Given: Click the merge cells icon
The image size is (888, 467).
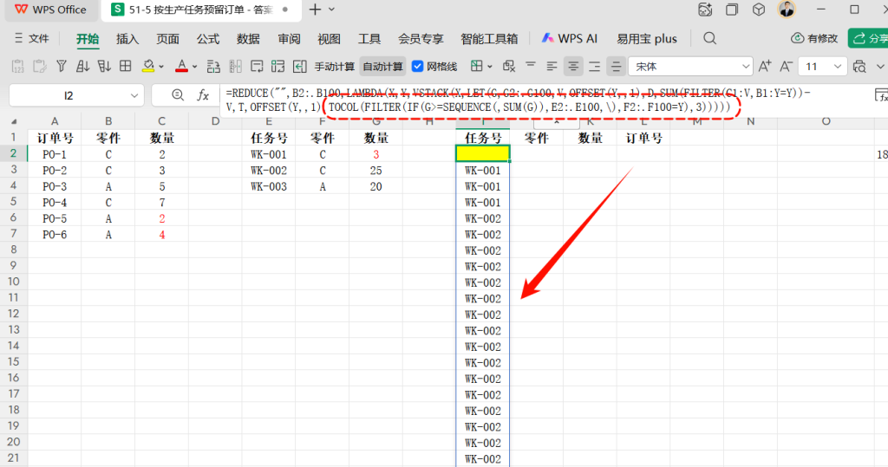Looking at the screenshot, I should 278,66.
